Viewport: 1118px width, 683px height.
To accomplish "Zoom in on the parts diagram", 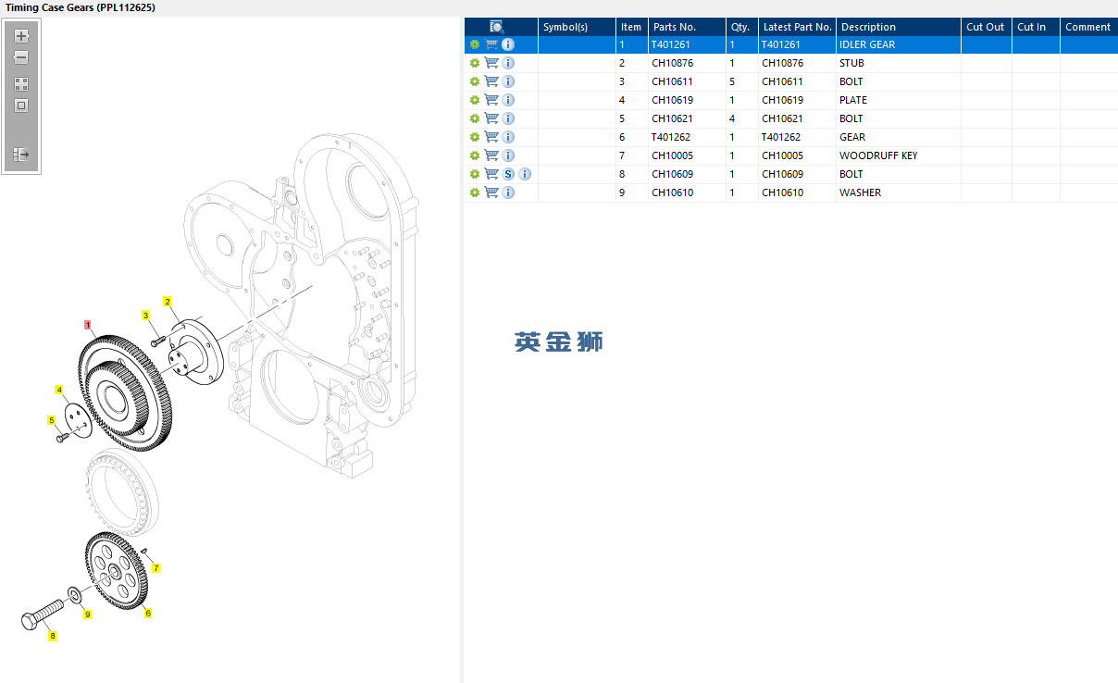I will 21,36.
